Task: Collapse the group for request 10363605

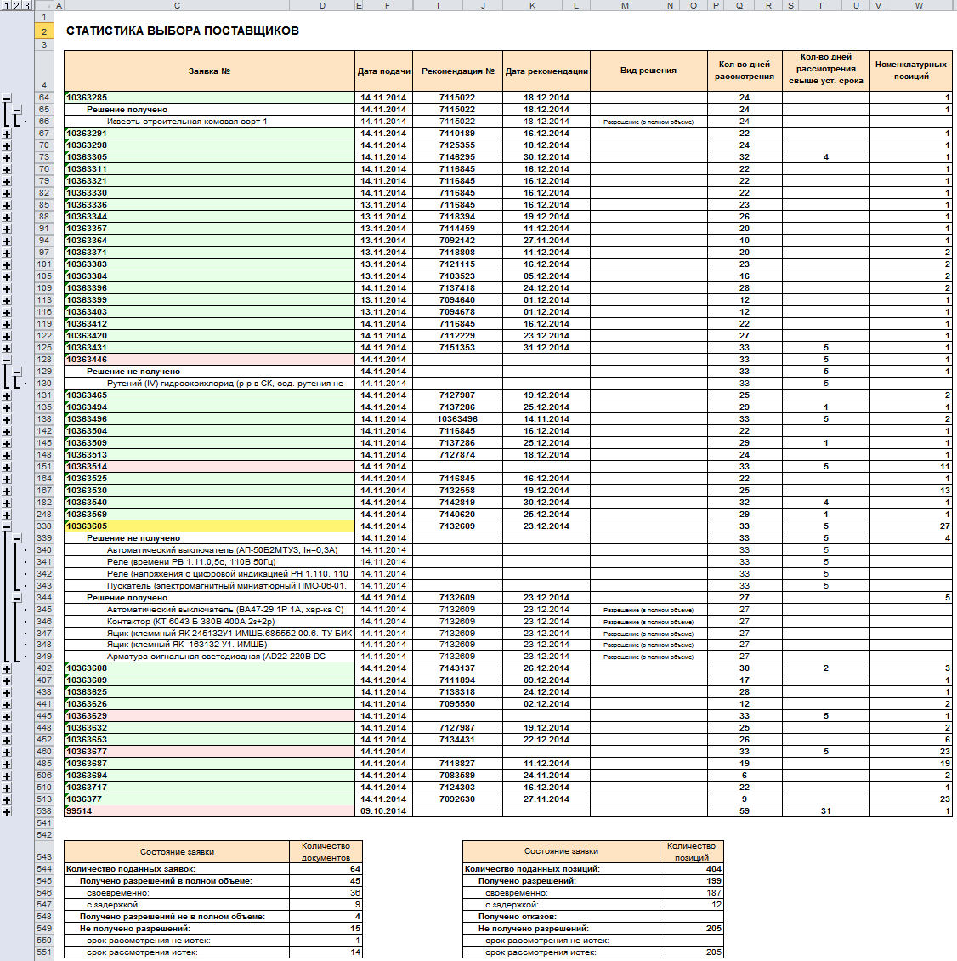Action: [x=7, y=526]
